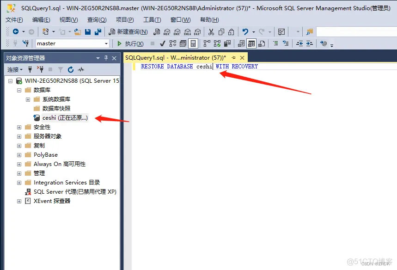
Task: Select the ceshi (正在还原...) database
Action: coord(65,118)
